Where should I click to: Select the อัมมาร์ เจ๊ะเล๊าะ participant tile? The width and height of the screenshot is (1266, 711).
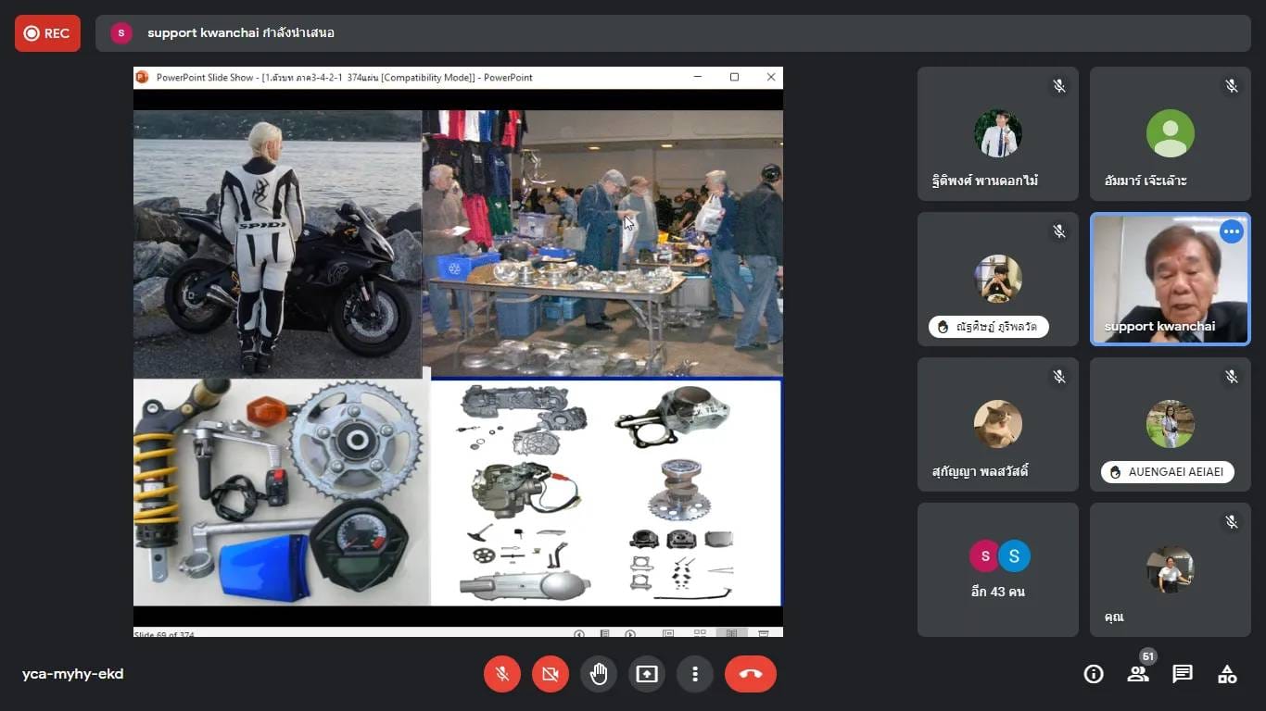click(x=1170, y=134)
